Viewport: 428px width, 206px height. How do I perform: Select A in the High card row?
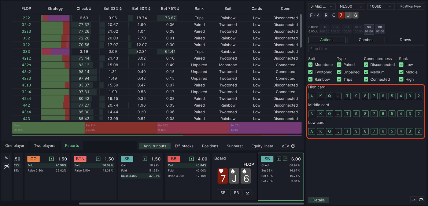point(312,96)
